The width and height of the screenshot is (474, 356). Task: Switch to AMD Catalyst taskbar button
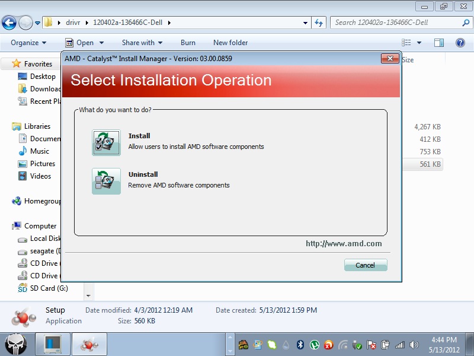(x=89, y=345)
